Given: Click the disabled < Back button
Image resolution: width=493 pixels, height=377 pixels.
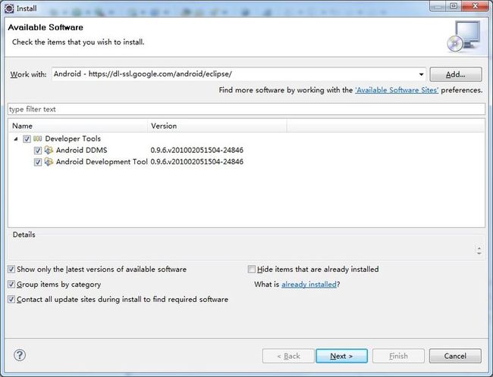Looking at the screenshot, I should pyautogui.click(x=288, y=356).
